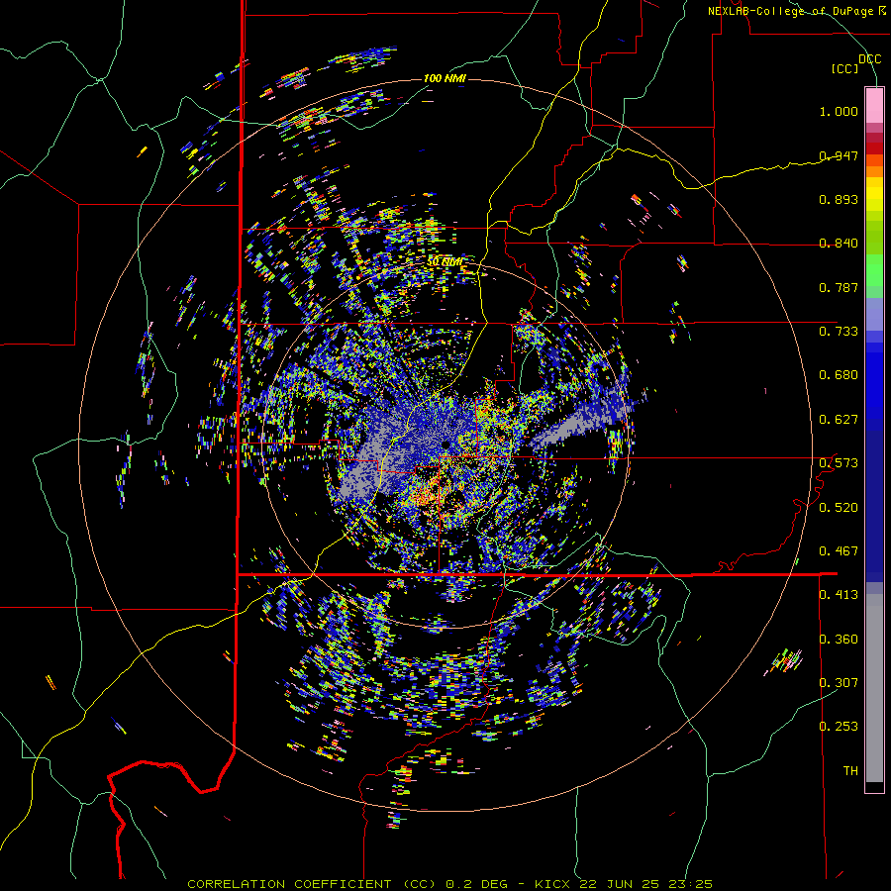Click the 0.840 scale value
The image size is (891, 891).
click(x=839, y=244)
